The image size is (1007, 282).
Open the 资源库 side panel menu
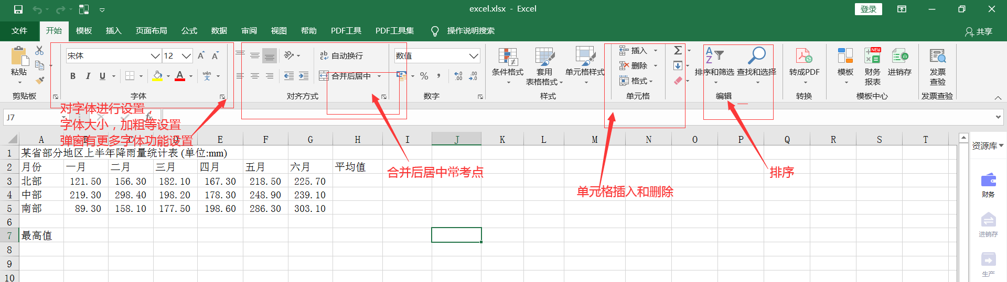pos(988,146)
